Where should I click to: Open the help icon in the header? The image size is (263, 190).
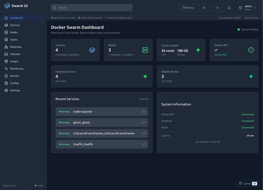pyautogui.click(x=204, y=7)
